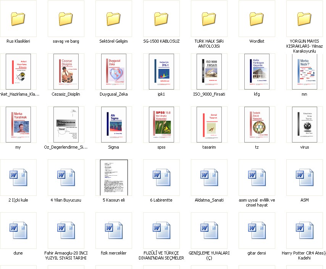Select the Anket Hazirlama Klavuzu cover thumbnail
The height and width of the screenshot is (269, 326).
pyautogui.click(x=18, y=72)
